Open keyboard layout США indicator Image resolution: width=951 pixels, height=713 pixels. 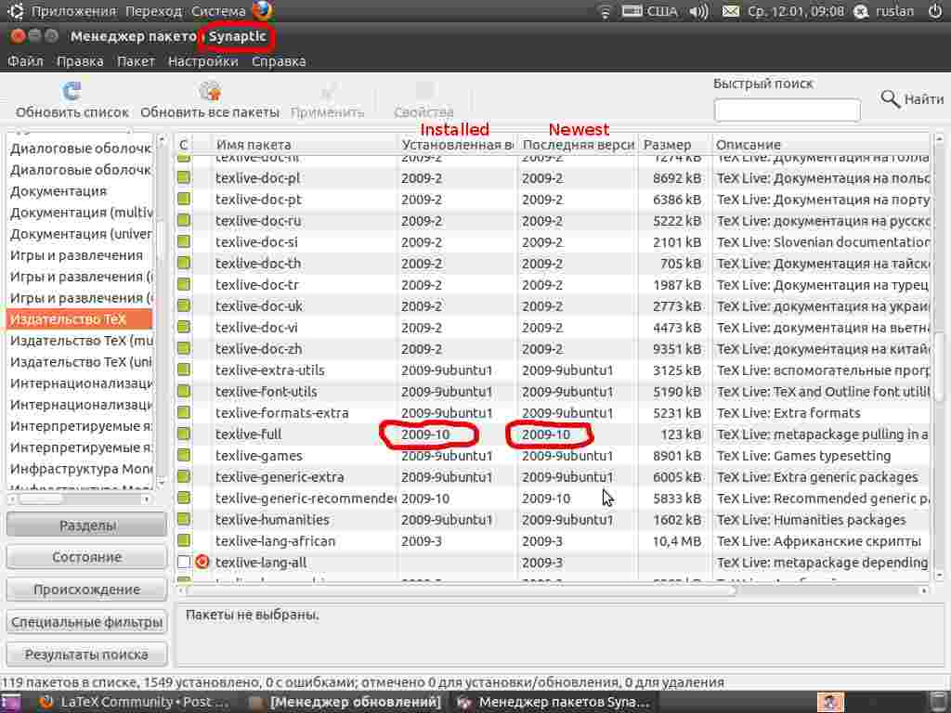tap(649, 11)
